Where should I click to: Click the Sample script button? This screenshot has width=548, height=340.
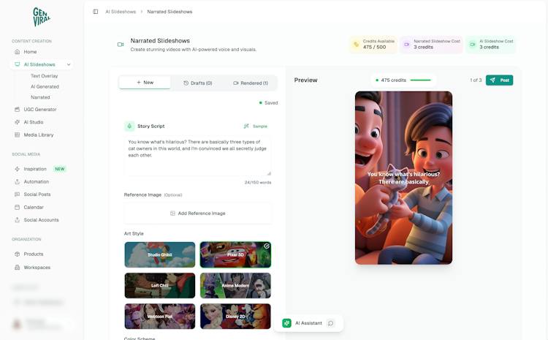256,126
